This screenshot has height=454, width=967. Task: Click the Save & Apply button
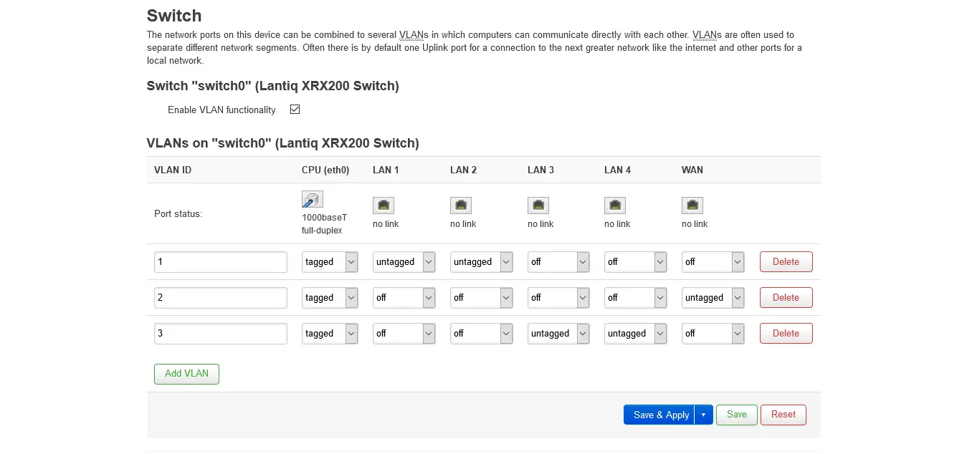(x=659, y=415)
